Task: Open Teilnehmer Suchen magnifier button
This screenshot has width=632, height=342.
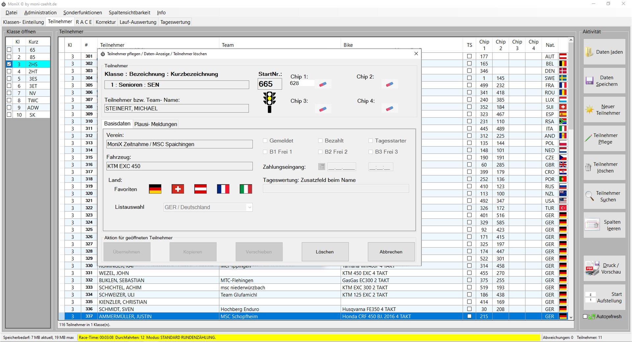Action: (604, 196)
